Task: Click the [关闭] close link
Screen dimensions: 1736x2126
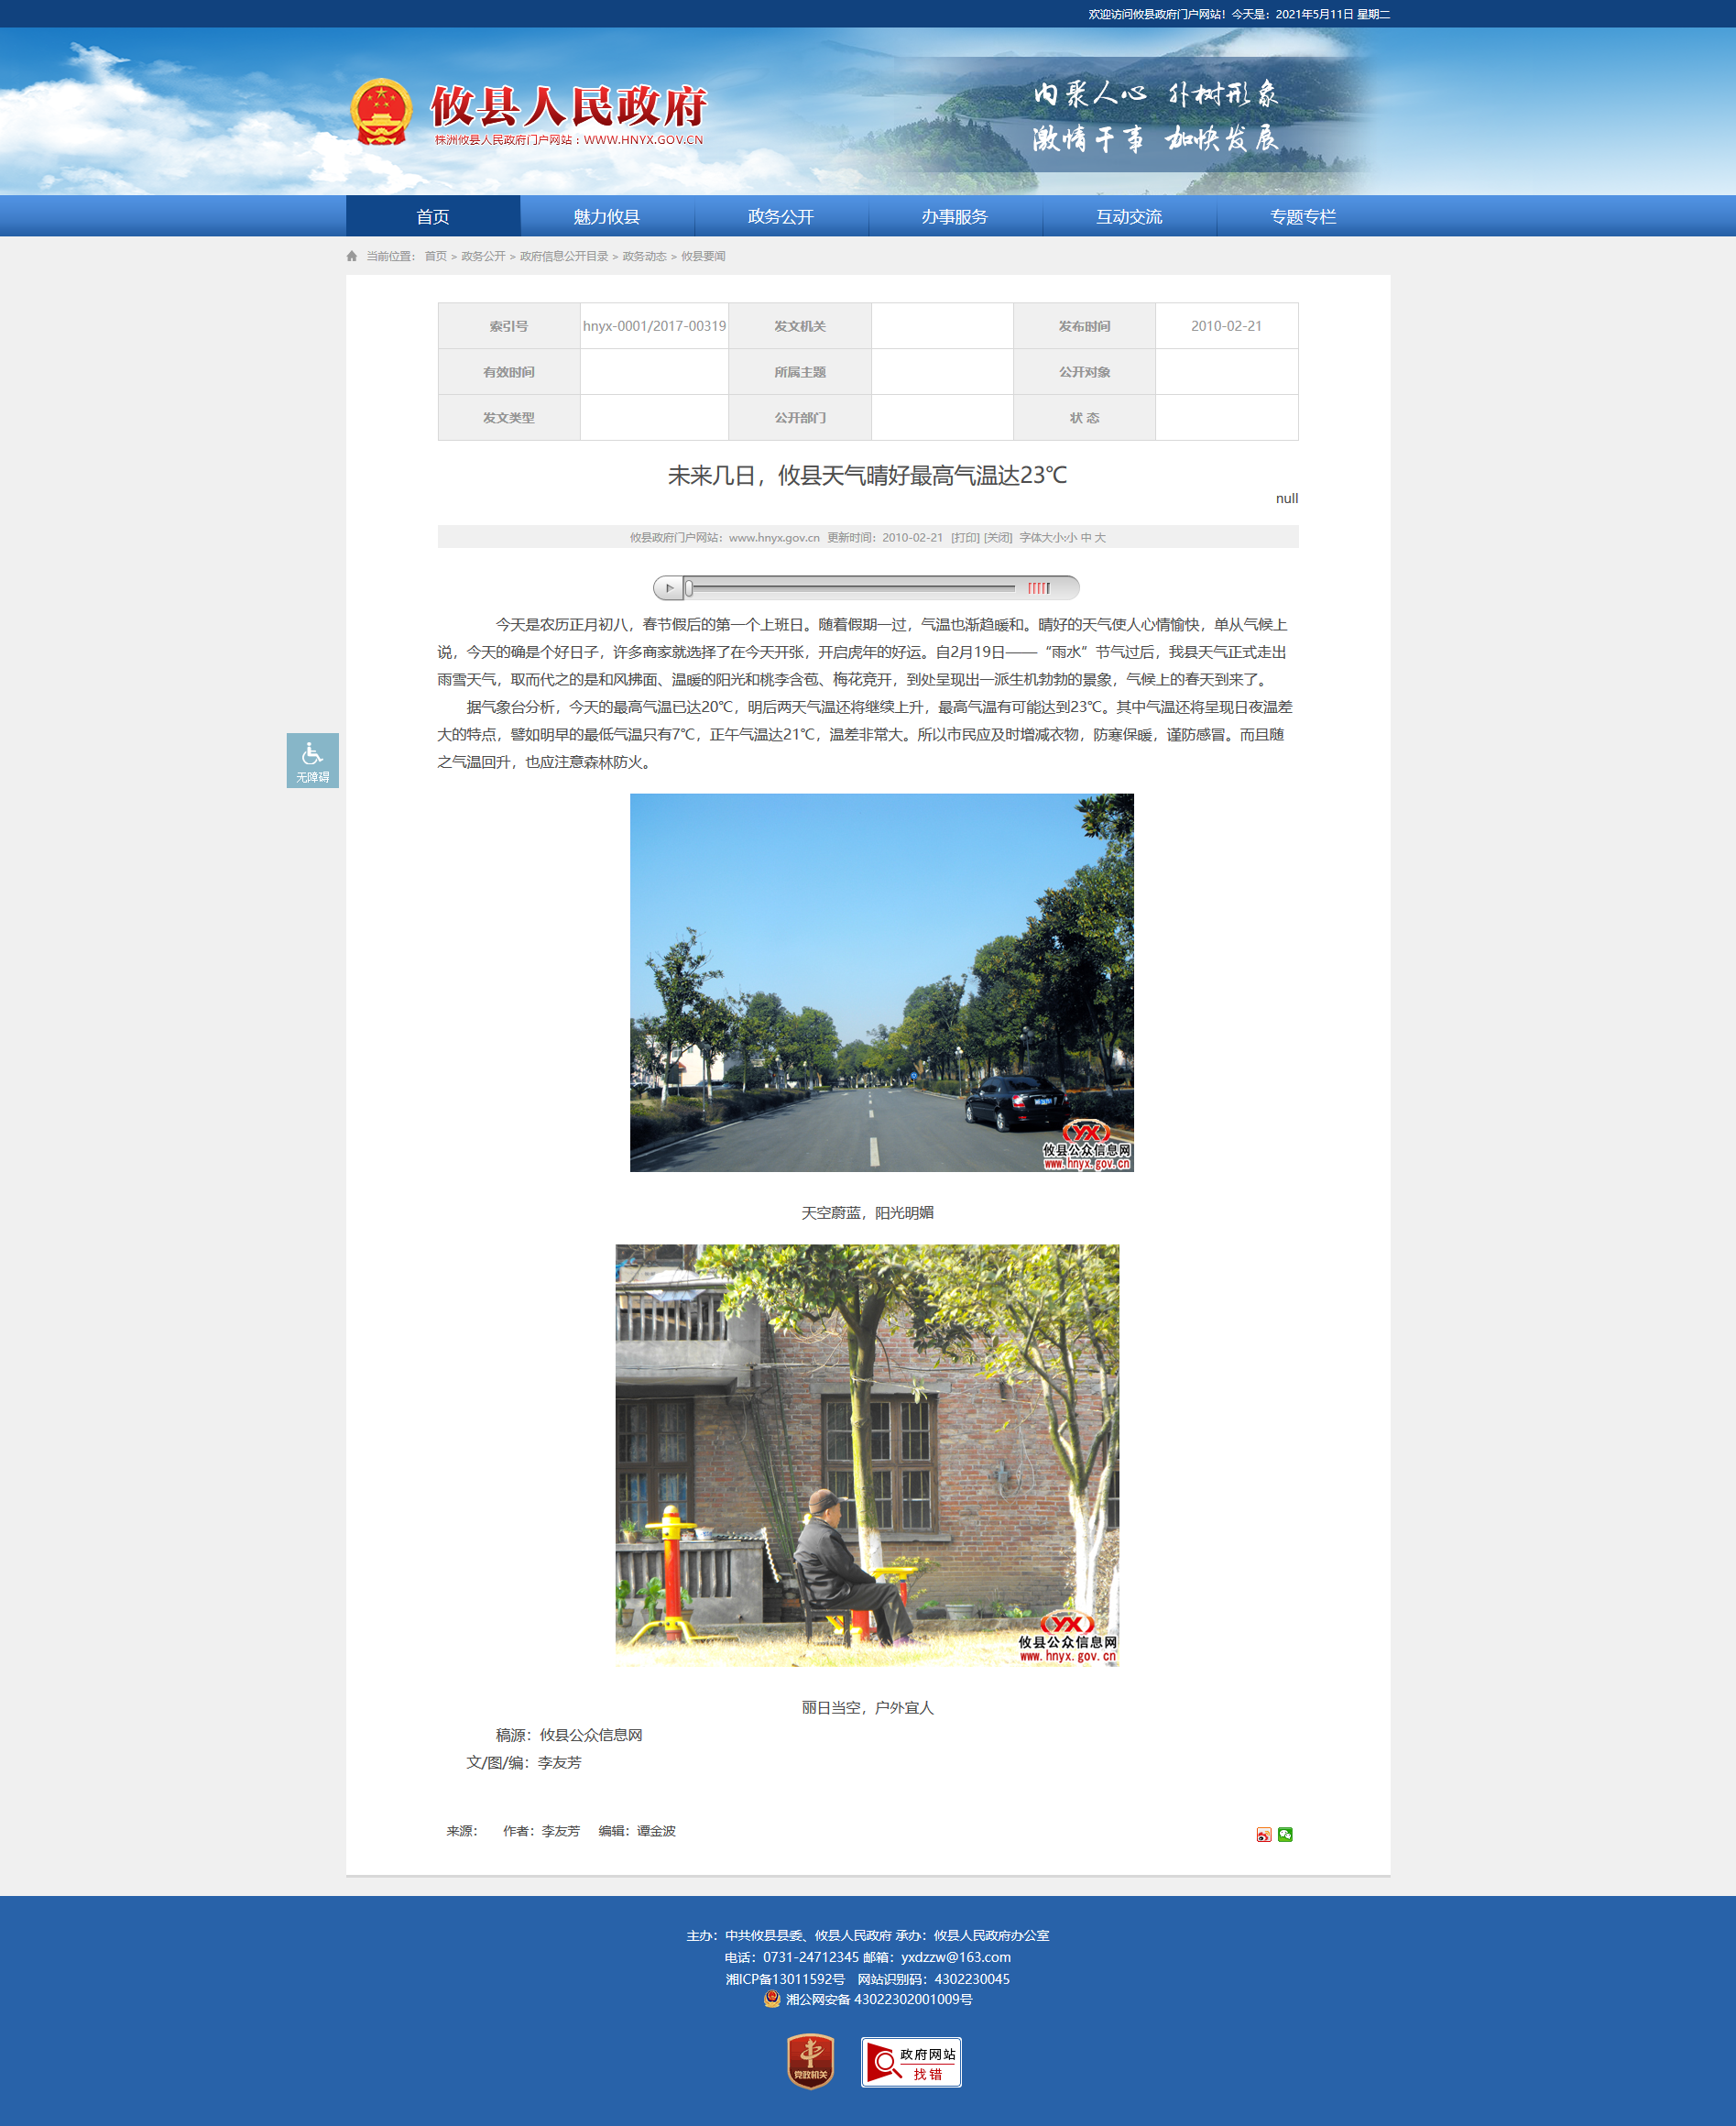Action: 998,537
